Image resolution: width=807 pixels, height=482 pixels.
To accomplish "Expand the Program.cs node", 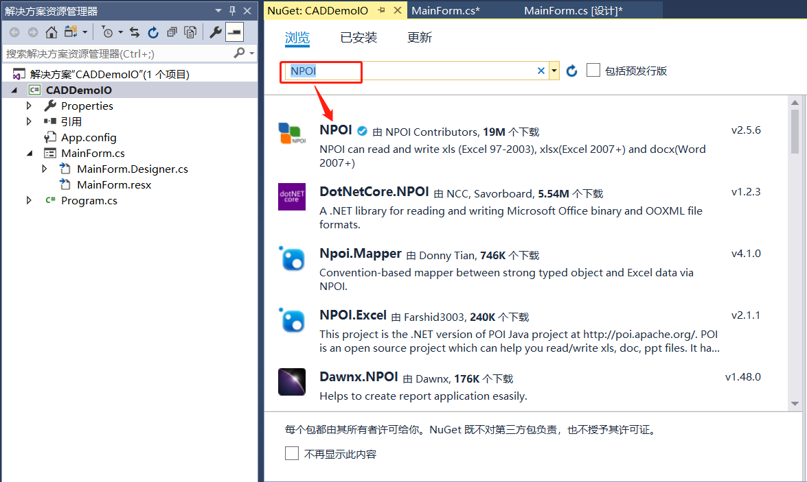I will pyautogui.click(x=29, y=200).
